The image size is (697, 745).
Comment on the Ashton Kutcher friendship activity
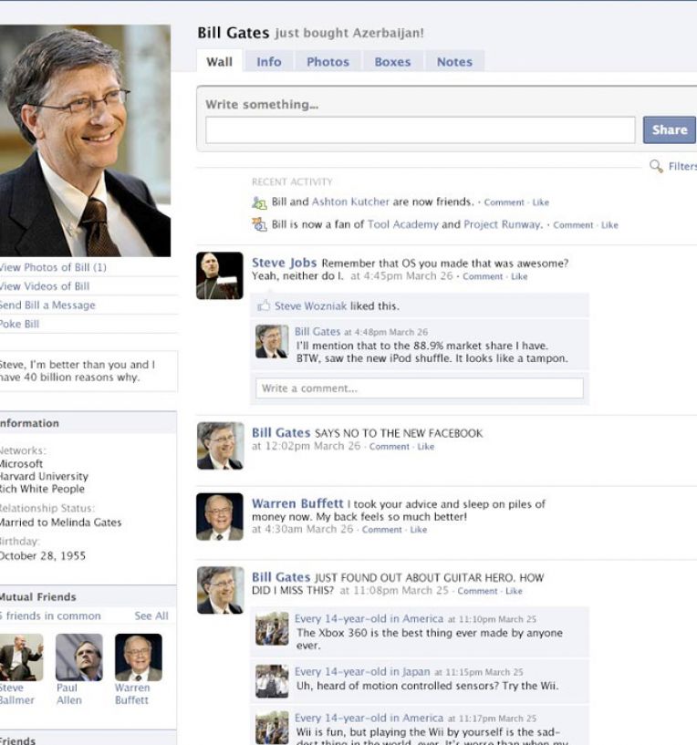[x=504, y=202]
